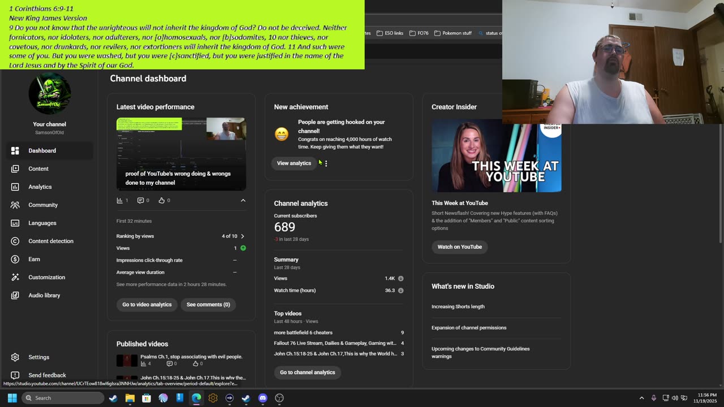Open 'Psalms Ch.1' published video thumbnail
Screen dimensions: 724x407
(127, 360)
